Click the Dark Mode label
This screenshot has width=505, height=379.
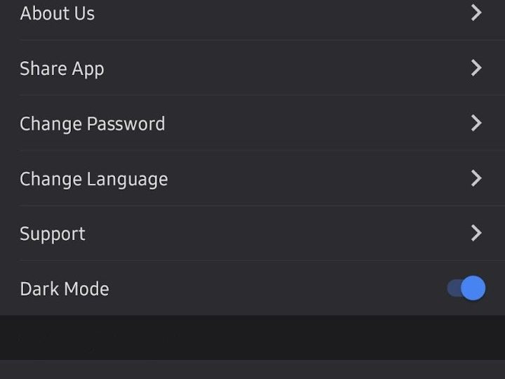pyautogui.click(x=65, y=288)
